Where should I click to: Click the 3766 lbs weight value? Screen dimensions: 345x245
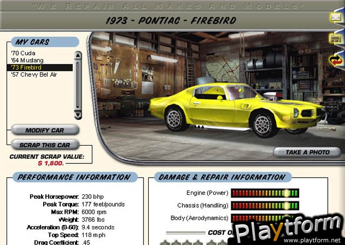click(x=93, y=220)
